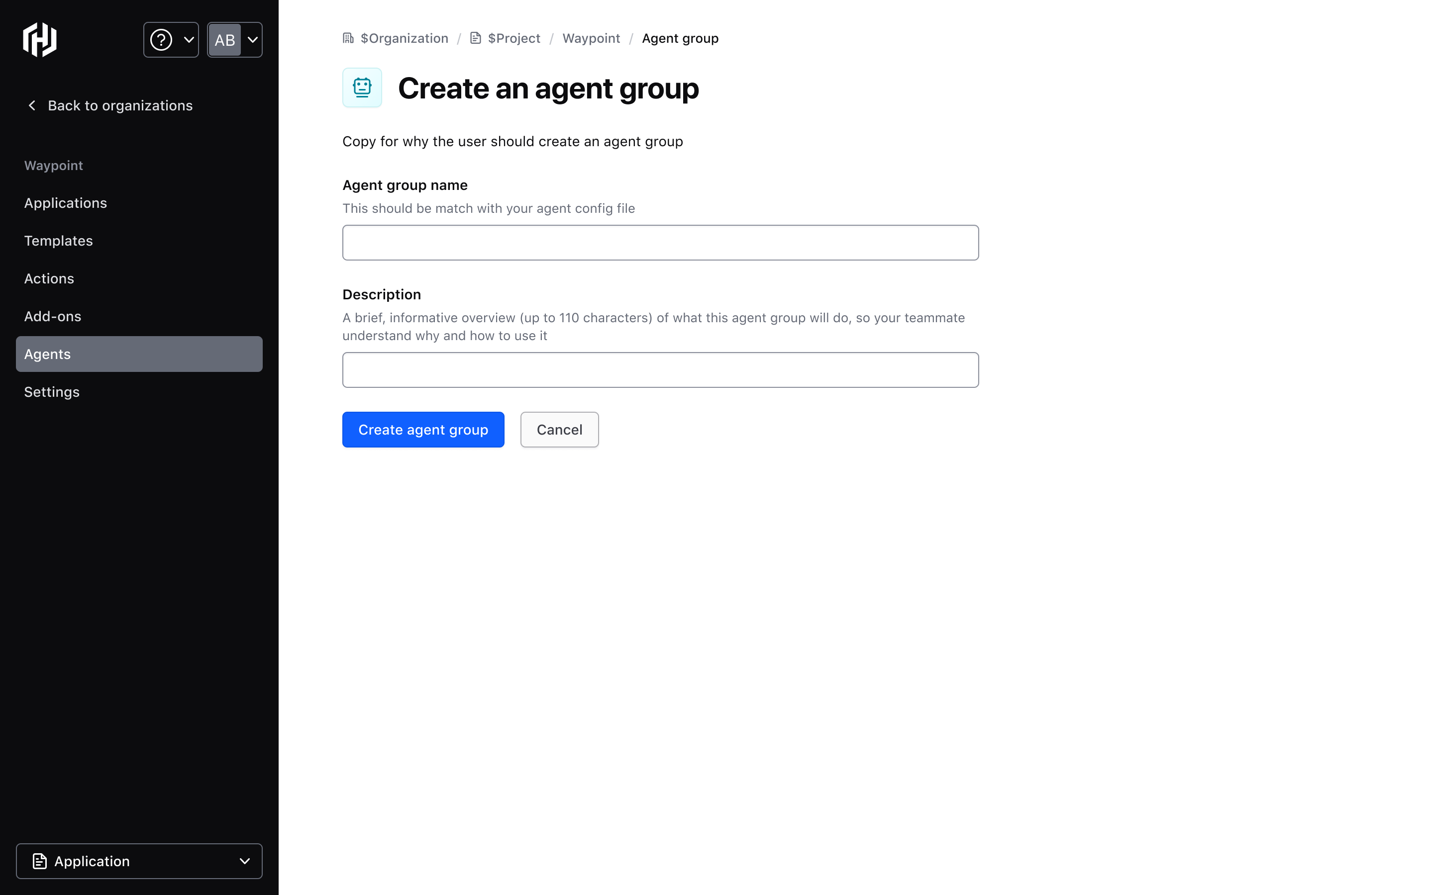
Task: Click the Agent group name input field
Action: [x=660, y=242]
